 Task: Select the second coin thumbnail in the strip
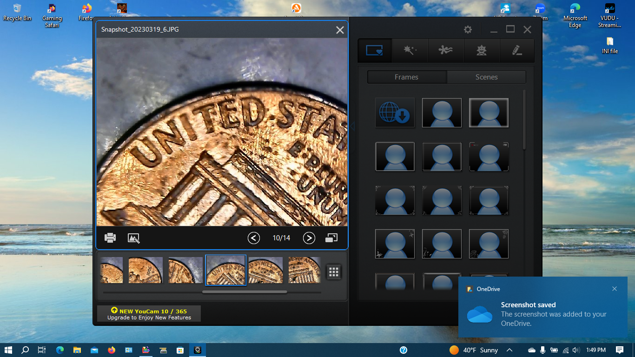146,270
